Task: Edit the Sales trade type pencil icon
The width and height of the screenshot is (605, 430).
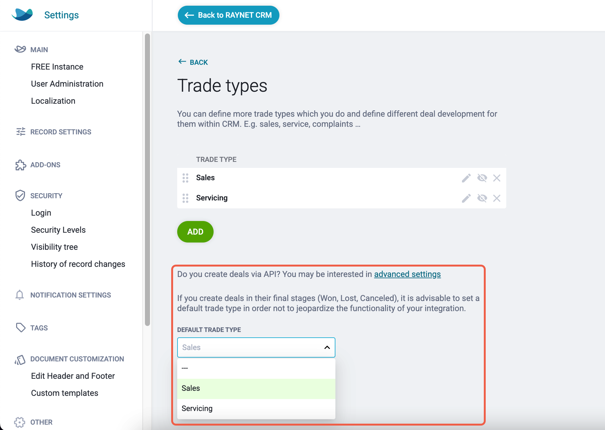Action: click(x=466, y=178)
